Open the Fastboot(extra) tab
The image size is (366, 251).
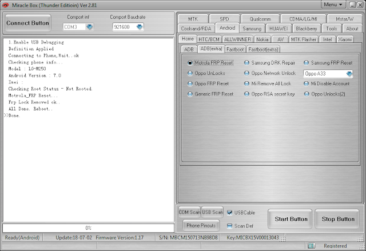coord(263,49)
